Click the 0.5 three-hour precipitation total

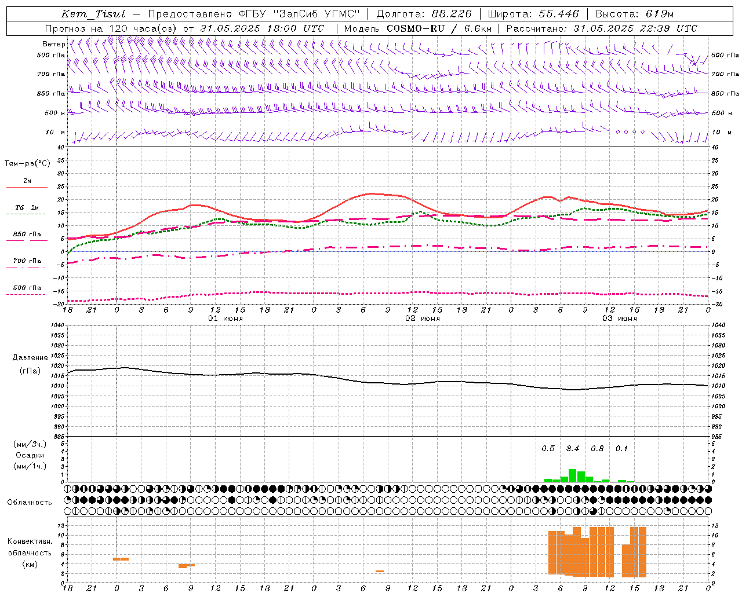pyautogui.click(x=548, y=449)
